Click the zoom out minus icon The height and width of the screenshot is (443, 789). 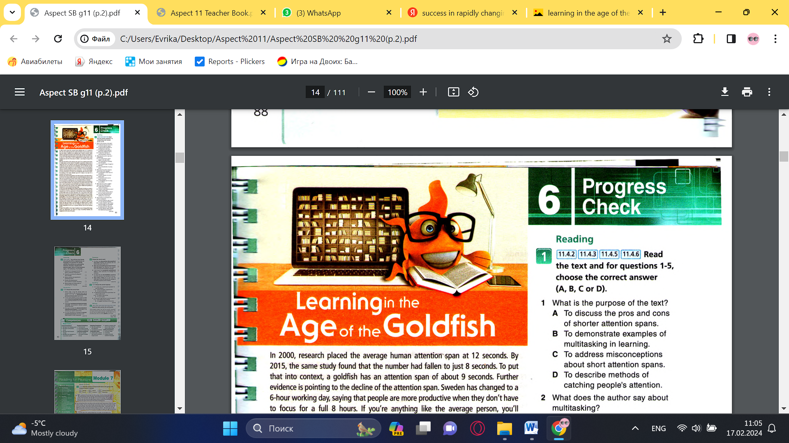(371, 92)
